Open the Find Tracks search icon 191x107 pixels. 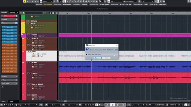pos(57,13)
